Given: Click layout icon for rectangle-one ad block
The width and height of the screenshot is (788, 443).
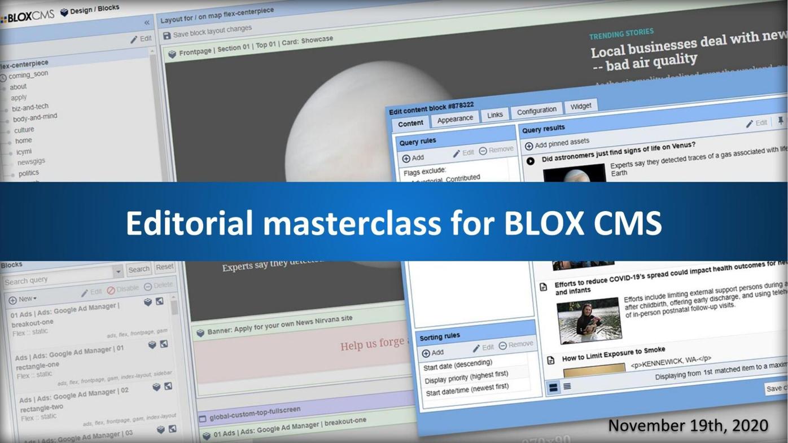Looking at the screenshot, I should [x=164, y=344].
